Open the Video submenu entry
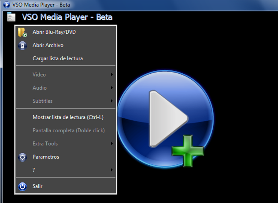The height and width of the screenshot is (203, 278). coord(66,75)
